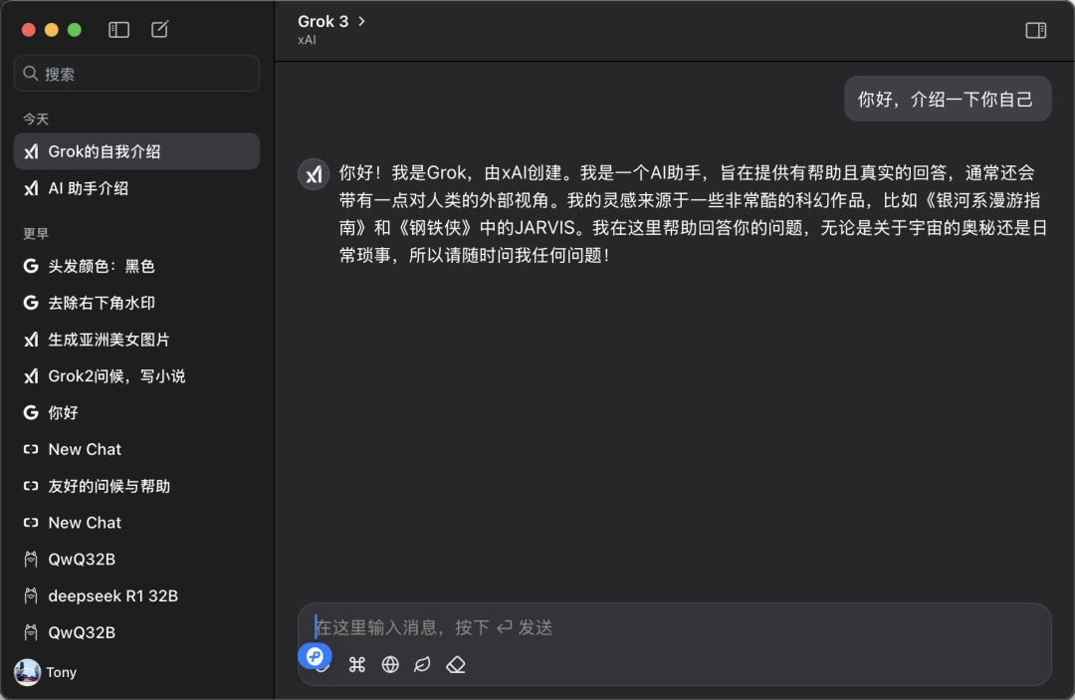Open the 友好的问候与帮助 conversation
This screenshot has height=700, width=1075.
pos(136,486)
